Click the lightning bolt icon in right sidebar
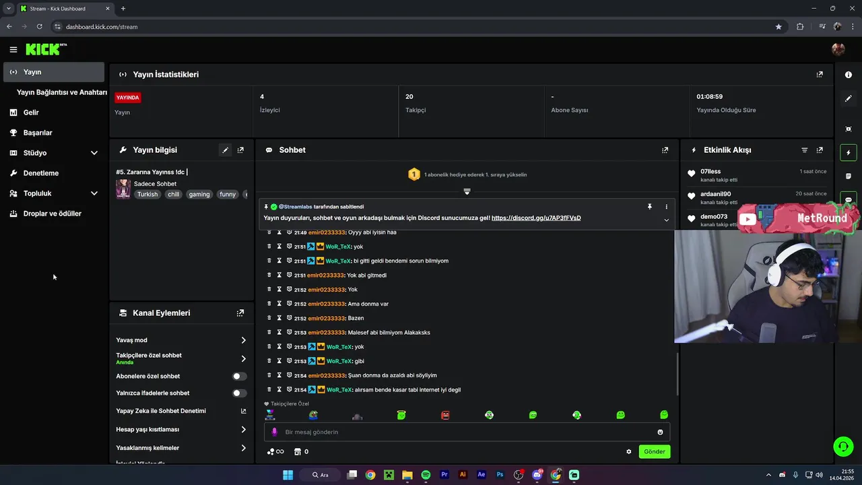Screen dimensions: 862x485 point(849,153)
